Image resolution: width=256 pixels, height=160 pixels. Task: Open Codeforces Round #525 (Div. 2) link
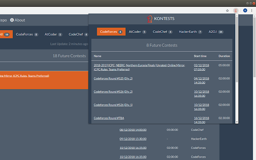pos(113,78)
